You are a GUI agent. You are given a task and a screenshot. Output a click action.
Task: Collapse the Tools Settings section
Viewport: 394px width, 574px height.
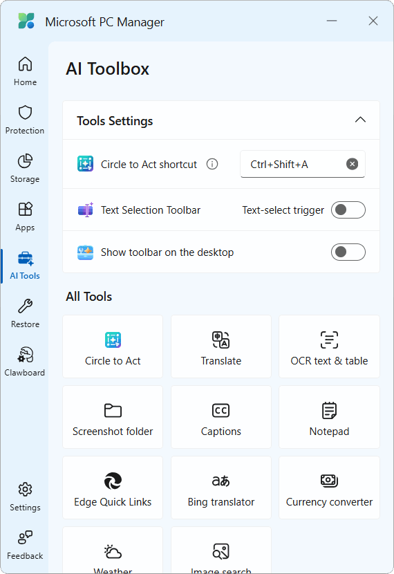[x=360, y=120]
